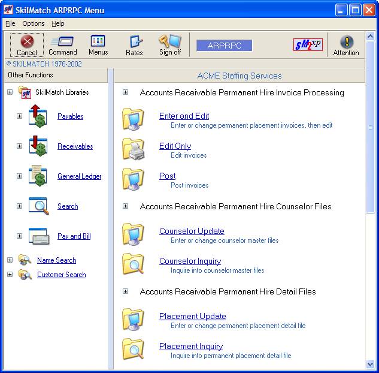Click the Receivables dollar icon
379x373 pixels.
38,146
